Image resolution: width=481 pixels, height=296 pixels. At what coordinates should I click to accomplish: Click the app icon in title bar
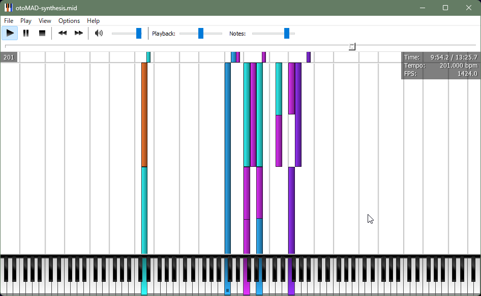click(9, 8)
